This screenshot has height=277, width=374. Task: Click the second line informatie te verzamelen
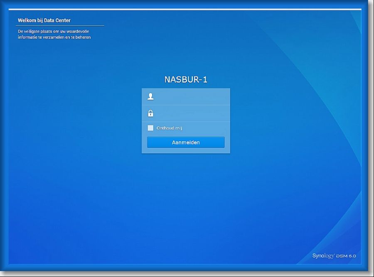[x=54, y=37]
